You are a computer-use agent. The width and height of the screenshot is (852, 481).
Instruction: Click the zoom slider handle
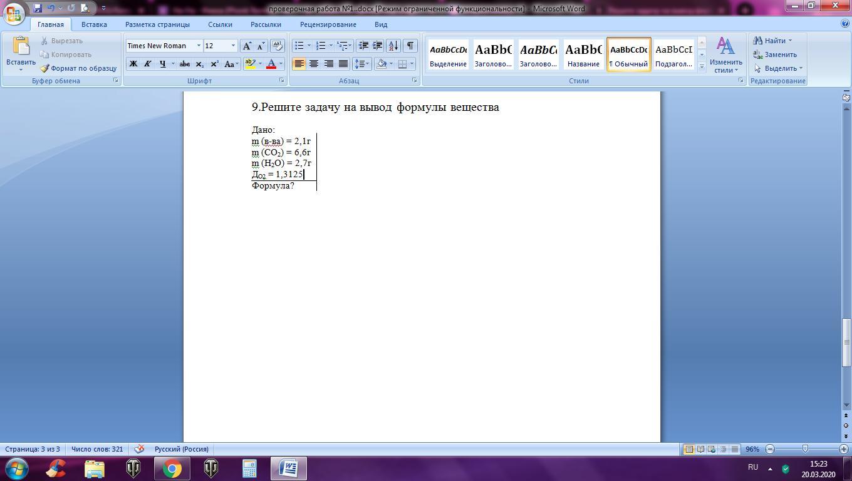805,449
